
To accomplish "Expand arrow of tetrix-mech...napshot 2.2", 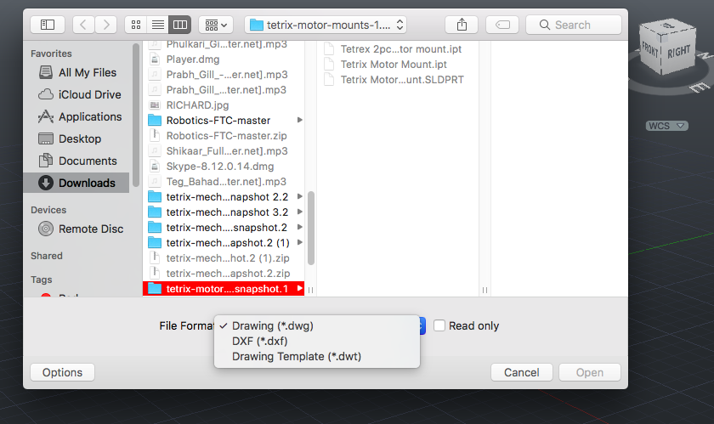I will pos(299,196).
